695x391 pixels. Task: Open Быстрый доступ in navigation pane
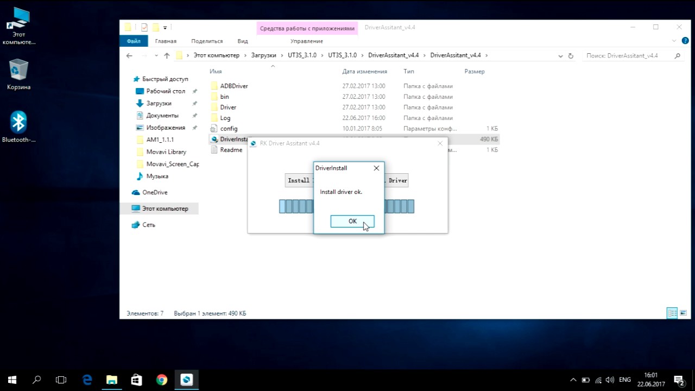165,79
